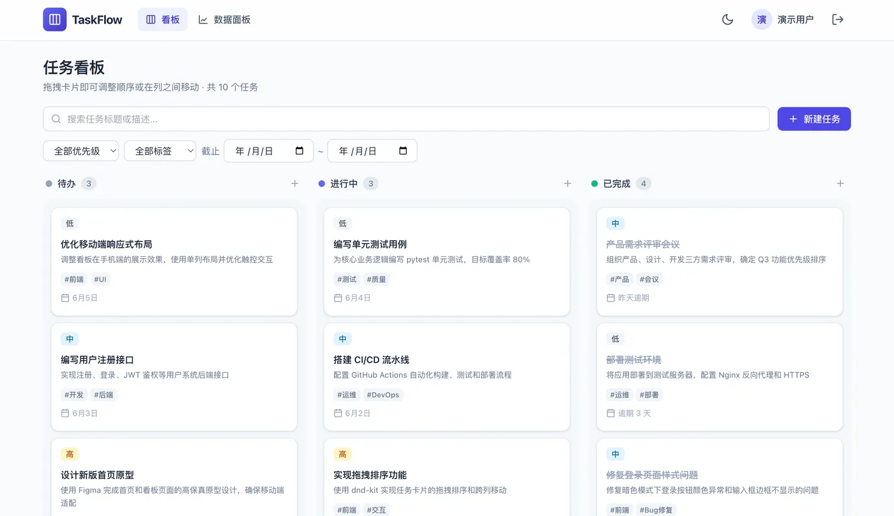Click the 演示用户 username label
Viewport: 894px width, 516px height.
[796, 19]
